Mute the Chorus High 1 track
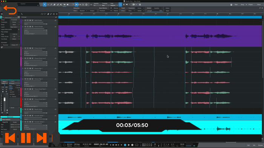 pos(25,68)
